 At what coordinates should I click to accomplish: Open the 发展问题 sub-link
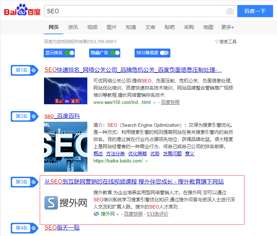172,154
